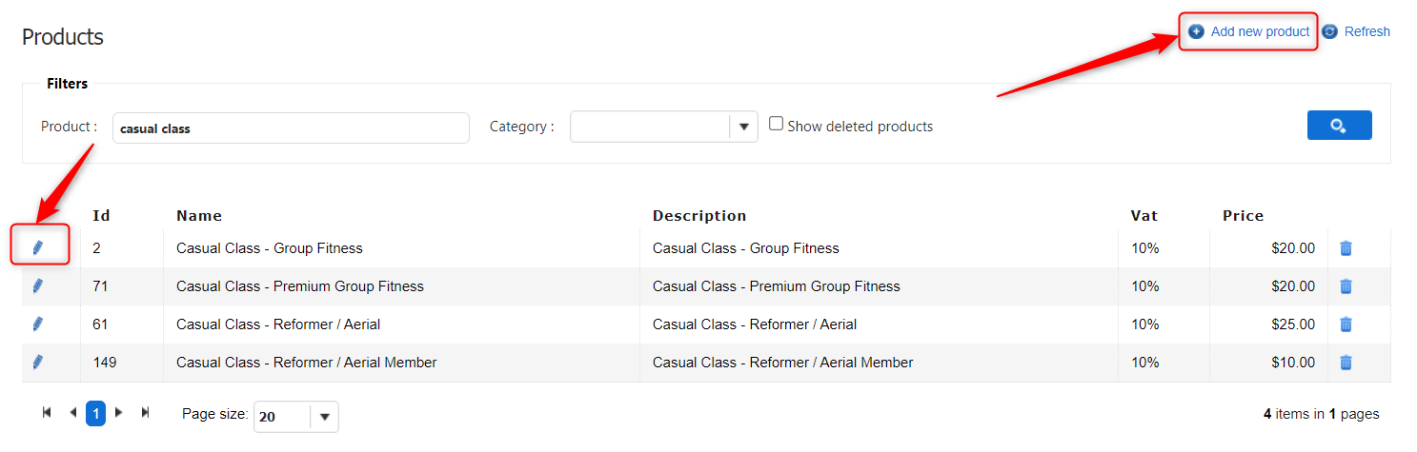Screen dimensions: 1417x452
Task: Click the blue search filter button
Action: [1339, 126]
